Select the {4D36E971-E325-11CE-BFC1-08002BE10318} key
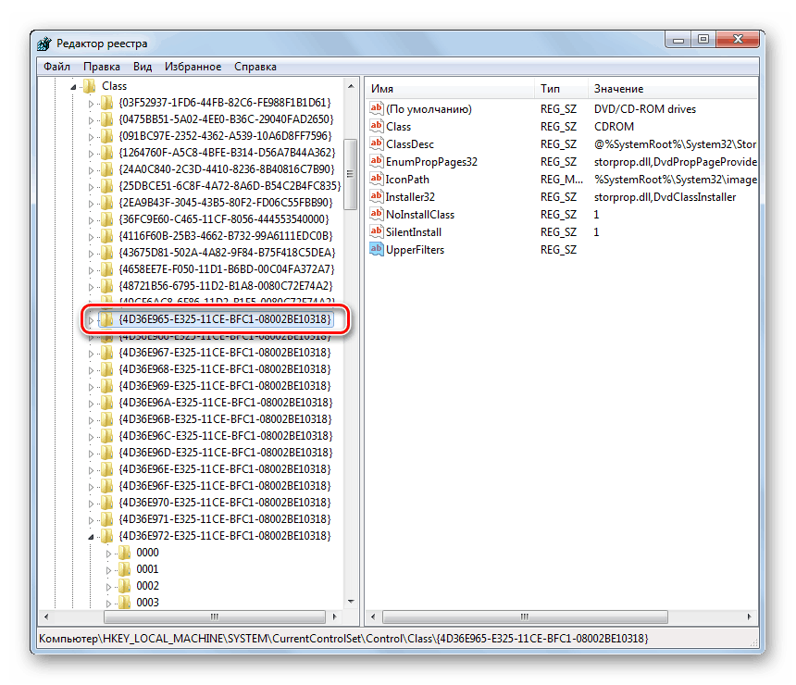 tap(225, 519)
